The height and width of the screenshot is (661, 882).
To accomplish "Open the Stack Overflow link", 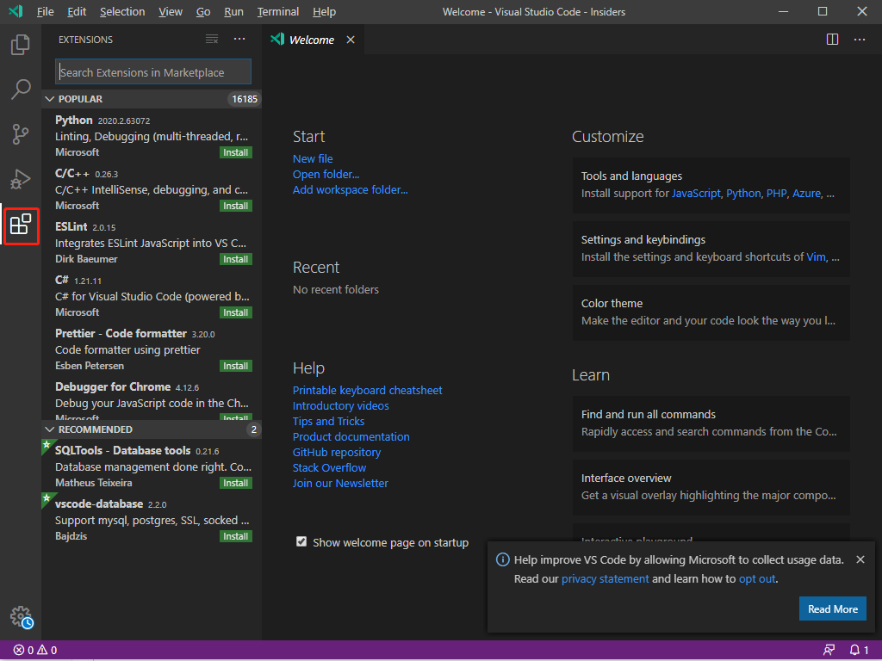I will (329, 467).
